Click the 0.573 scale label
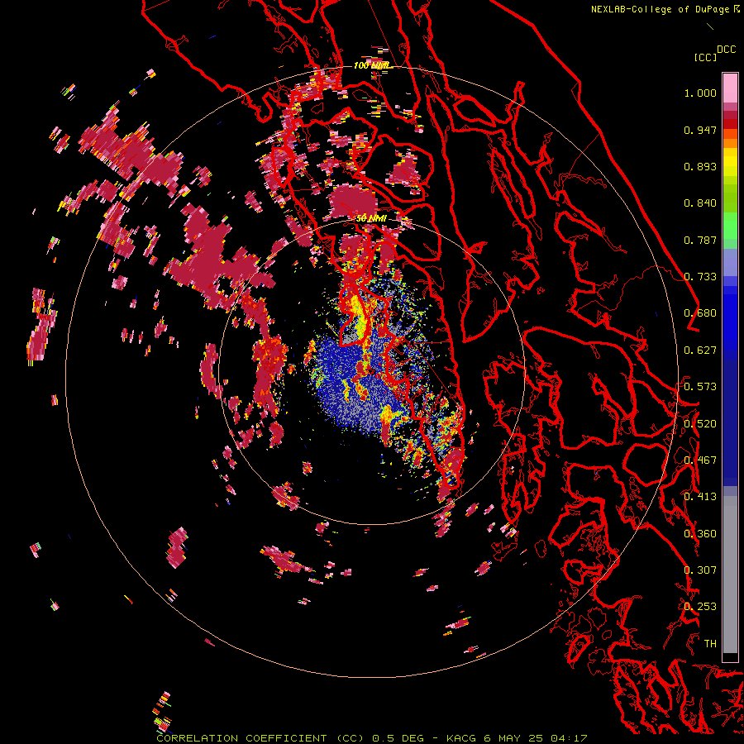 point(700,387)
